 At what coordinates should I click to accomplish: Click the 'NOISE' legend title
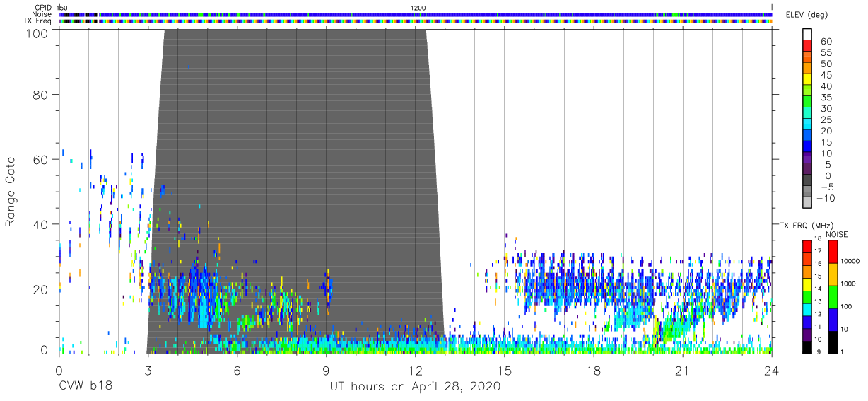[x=836, y=234]
